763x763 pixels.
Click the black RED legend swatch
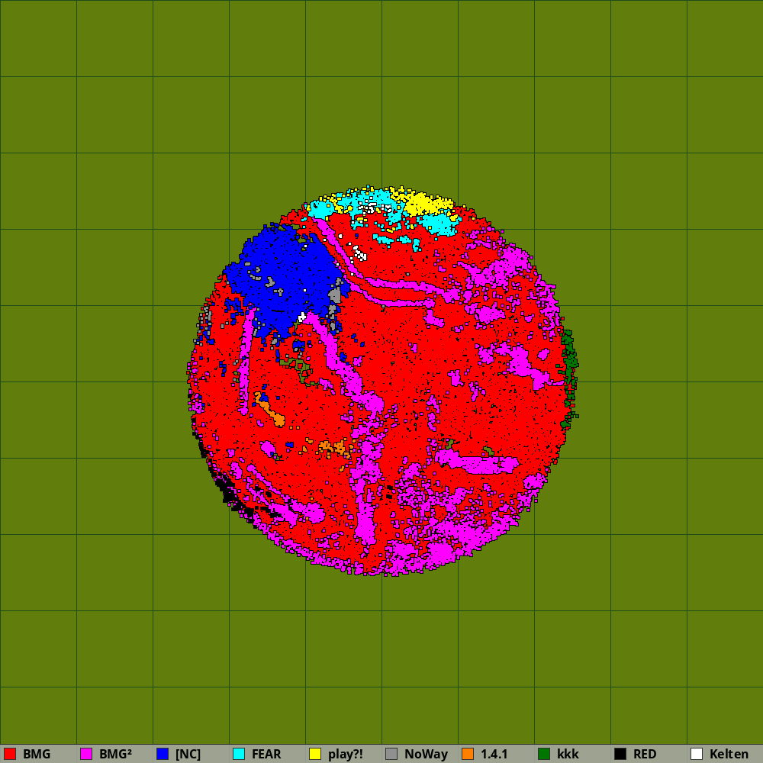tap(620, 754)
